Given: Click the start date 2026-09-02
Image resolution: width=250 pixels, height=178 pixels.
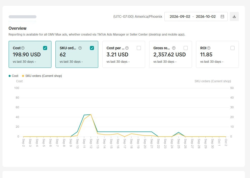Looking at the screenshot, I should point(180,17).
